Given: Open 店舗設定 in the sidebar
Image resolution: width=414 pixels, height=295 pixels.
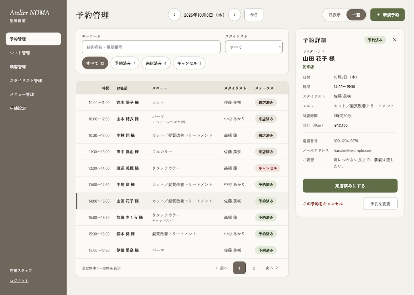Looking at the screenshot, I should tap(33, 108).
